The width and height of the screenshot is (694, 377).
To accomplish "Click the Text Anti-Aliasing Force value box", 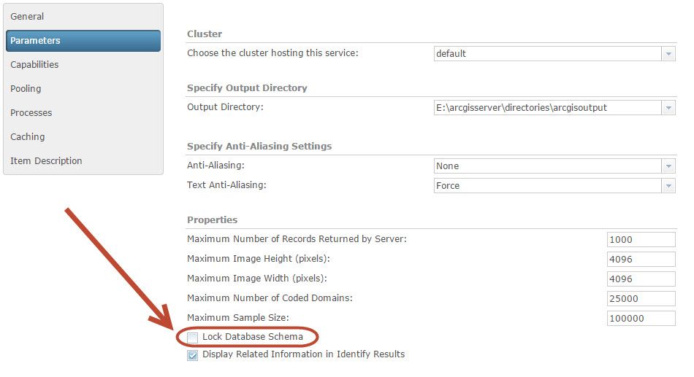I will point(547,186).
